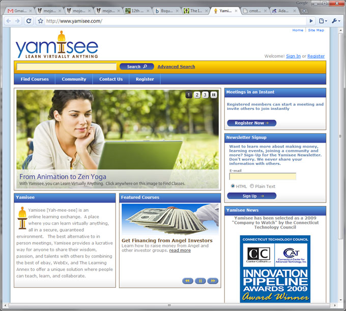Pause the Featured Courses carousel
The height and width of the screenshot is (311, 346).
pyautogui.click(x=200, y=280)
